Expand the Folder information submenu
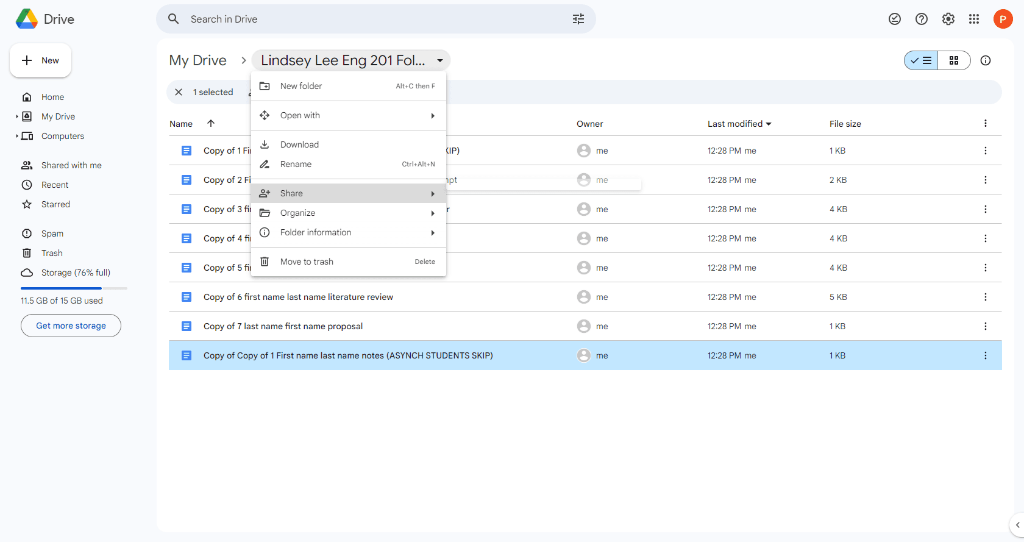Screen dimensions: 1024x542 (x=349, y=232)
